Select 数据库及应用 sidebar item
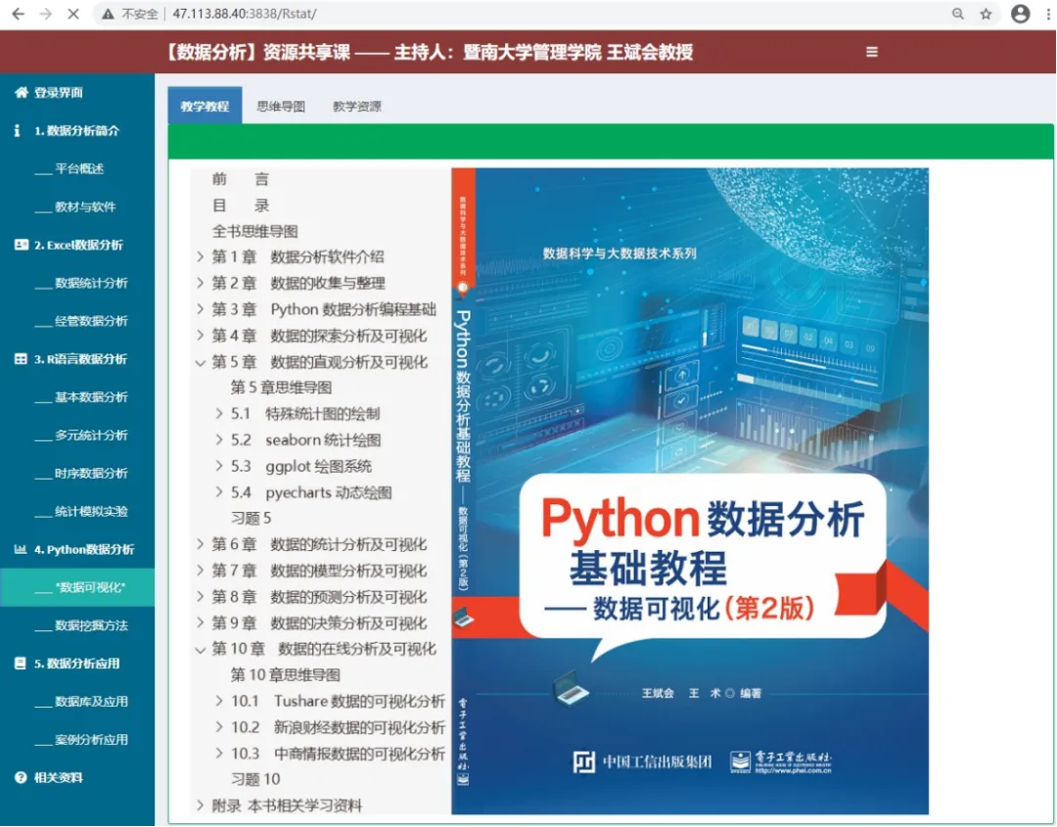This screenshot has width=1057, height=827. (77, 702)
